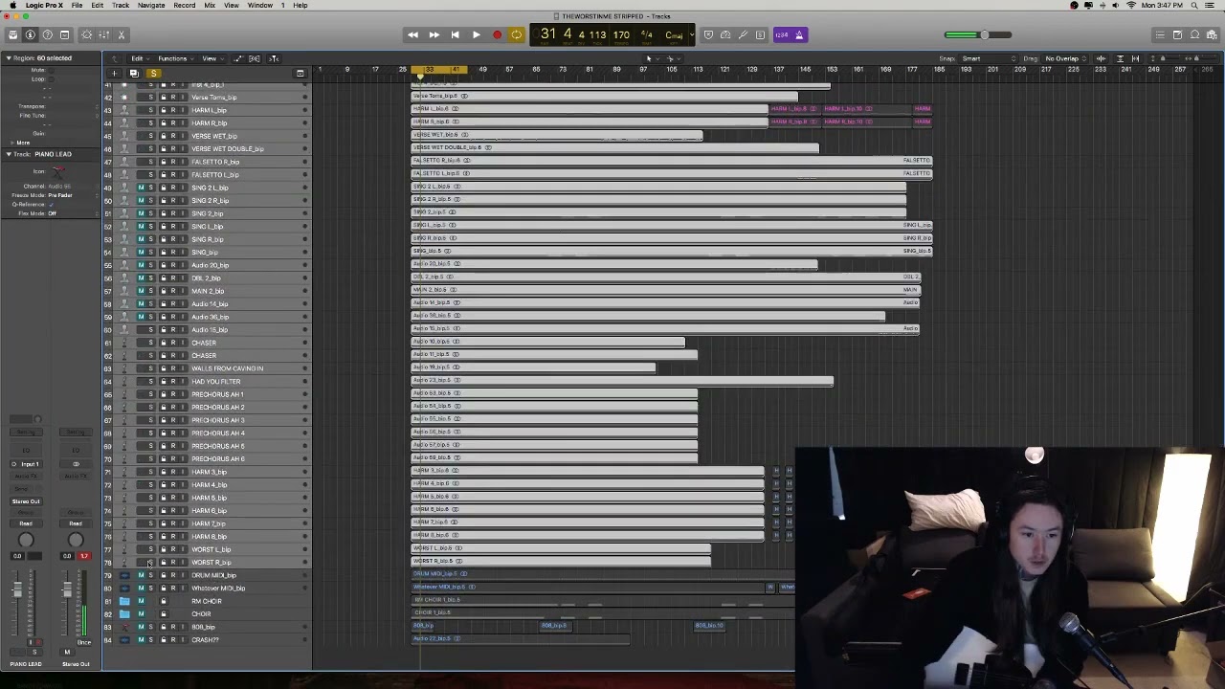Screen dimensions: 1225x689
Task: Open the Media Browser icon
Action: coord(1212,34)
